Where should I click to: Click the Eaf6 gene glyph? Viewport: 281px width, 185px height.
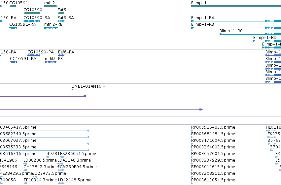tap(60, 13)
